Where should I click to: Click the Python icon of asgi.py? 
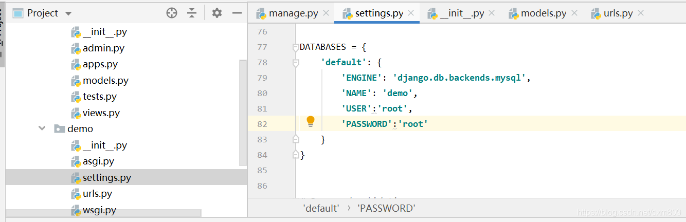point(75,161)
